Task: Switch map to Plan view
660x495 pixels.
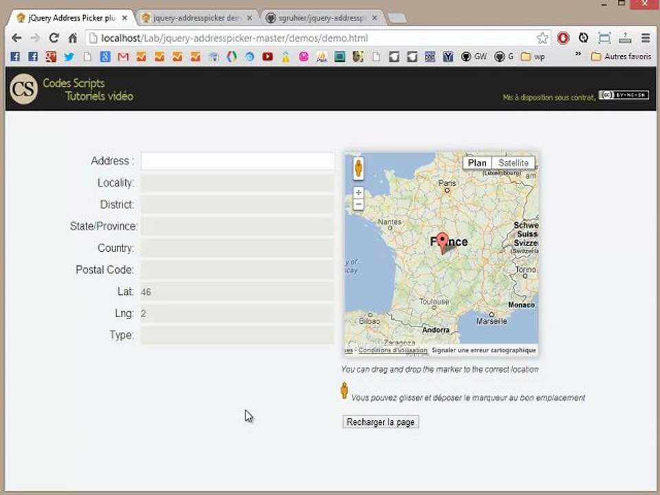Action: (477, 163)
